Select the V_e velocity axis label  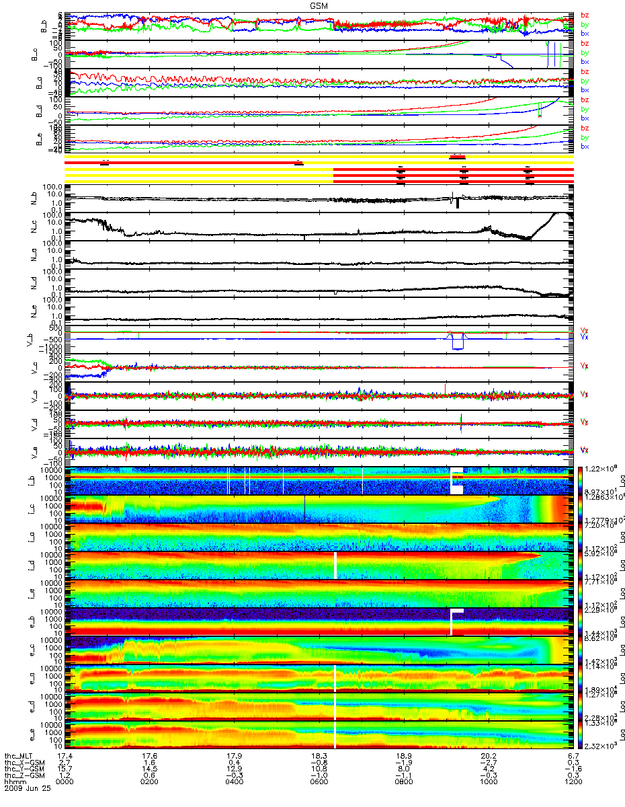(35, 453)
